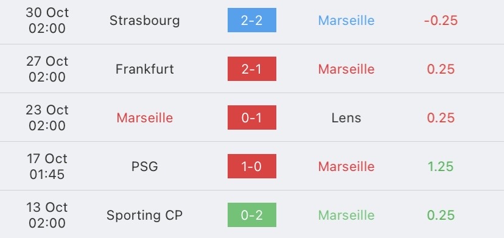Viewport: 504px width, 238px height.
Task: Select Lens team name
Action: 346,117
